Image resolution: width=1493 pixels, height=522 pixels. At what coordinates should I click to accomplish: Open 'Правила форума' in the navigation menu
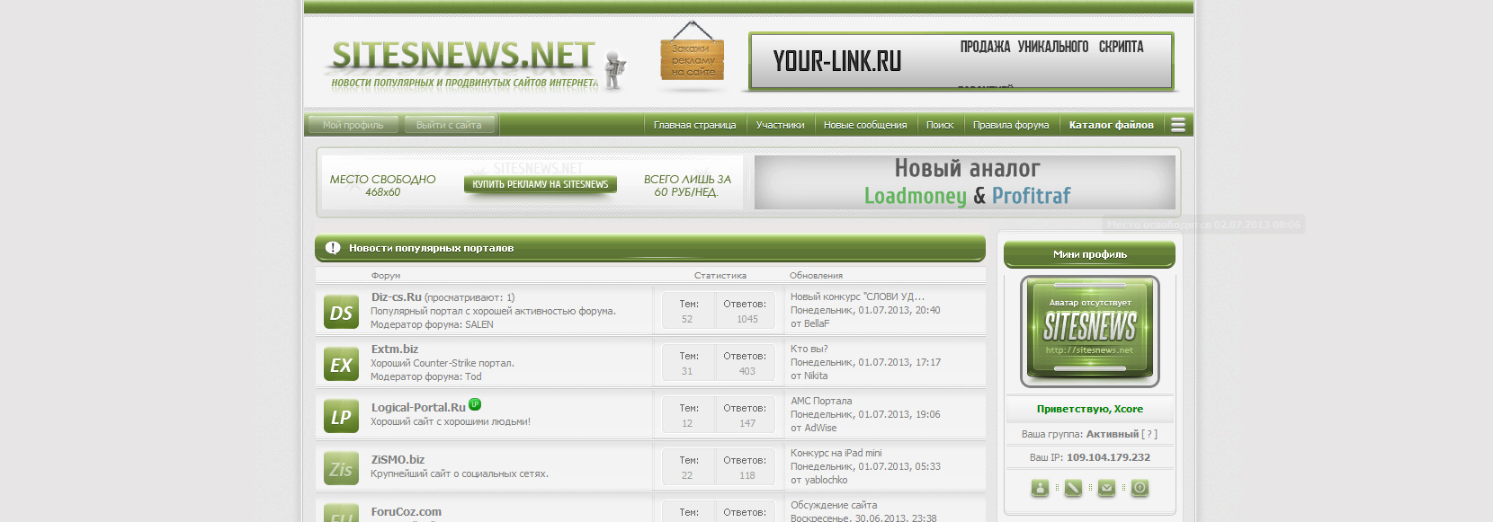(x=1011, y=125)
